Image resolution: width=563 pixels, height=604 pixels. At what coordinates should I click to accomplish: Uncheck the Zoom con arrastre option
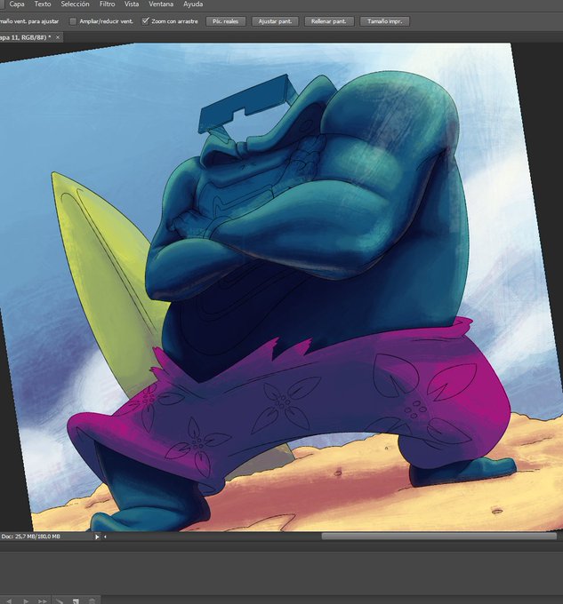point(145,21)
